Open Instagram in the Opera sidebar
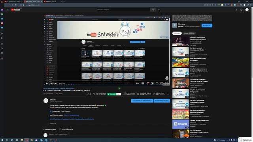Screen dimensions: 253x142 tap(2, 23)
